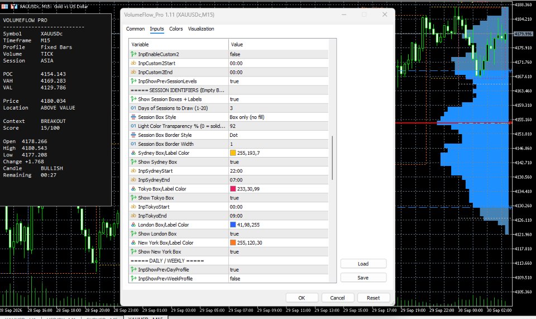
Task: Click the OK button
Action: 302,298
